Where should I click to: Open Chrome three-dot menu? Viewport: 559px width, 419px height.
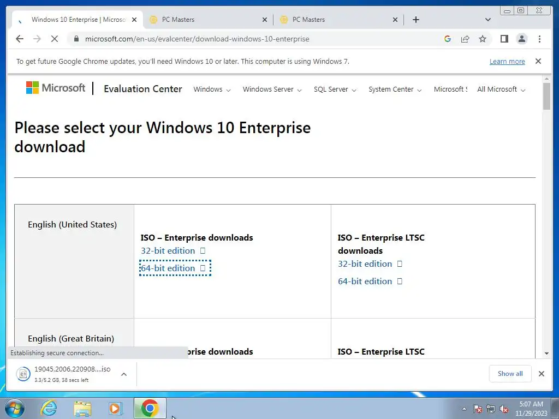coord(539,39)
